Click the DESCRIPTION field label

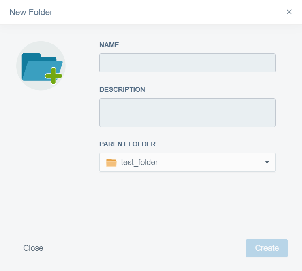point(122,89)
